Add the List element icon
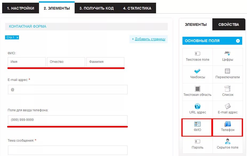 tap(228, 89)
